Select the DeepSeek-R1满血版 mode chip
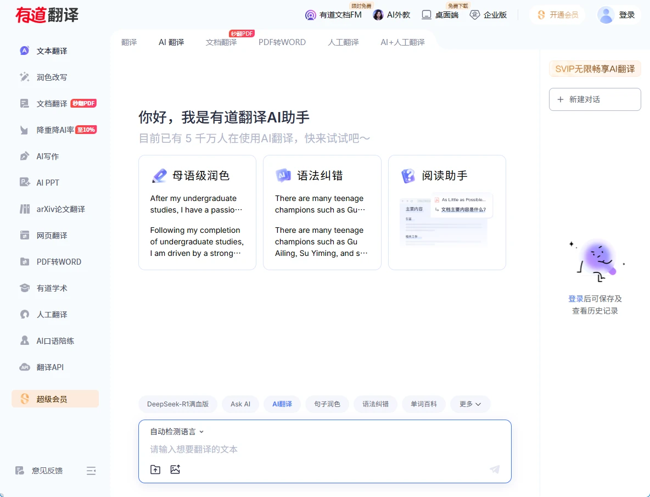 [178, 404]
